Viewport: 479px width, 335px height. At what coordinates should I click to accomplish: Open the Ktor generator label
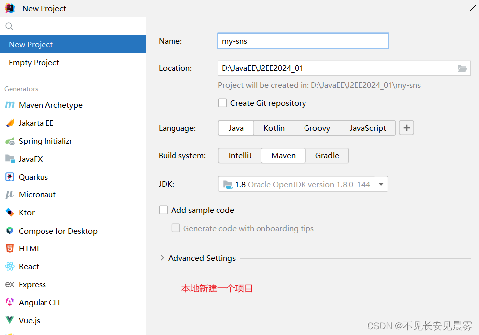tap(27, 212)
